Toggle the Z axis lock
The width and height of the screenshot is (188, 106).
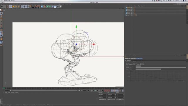tap(27, 6)
